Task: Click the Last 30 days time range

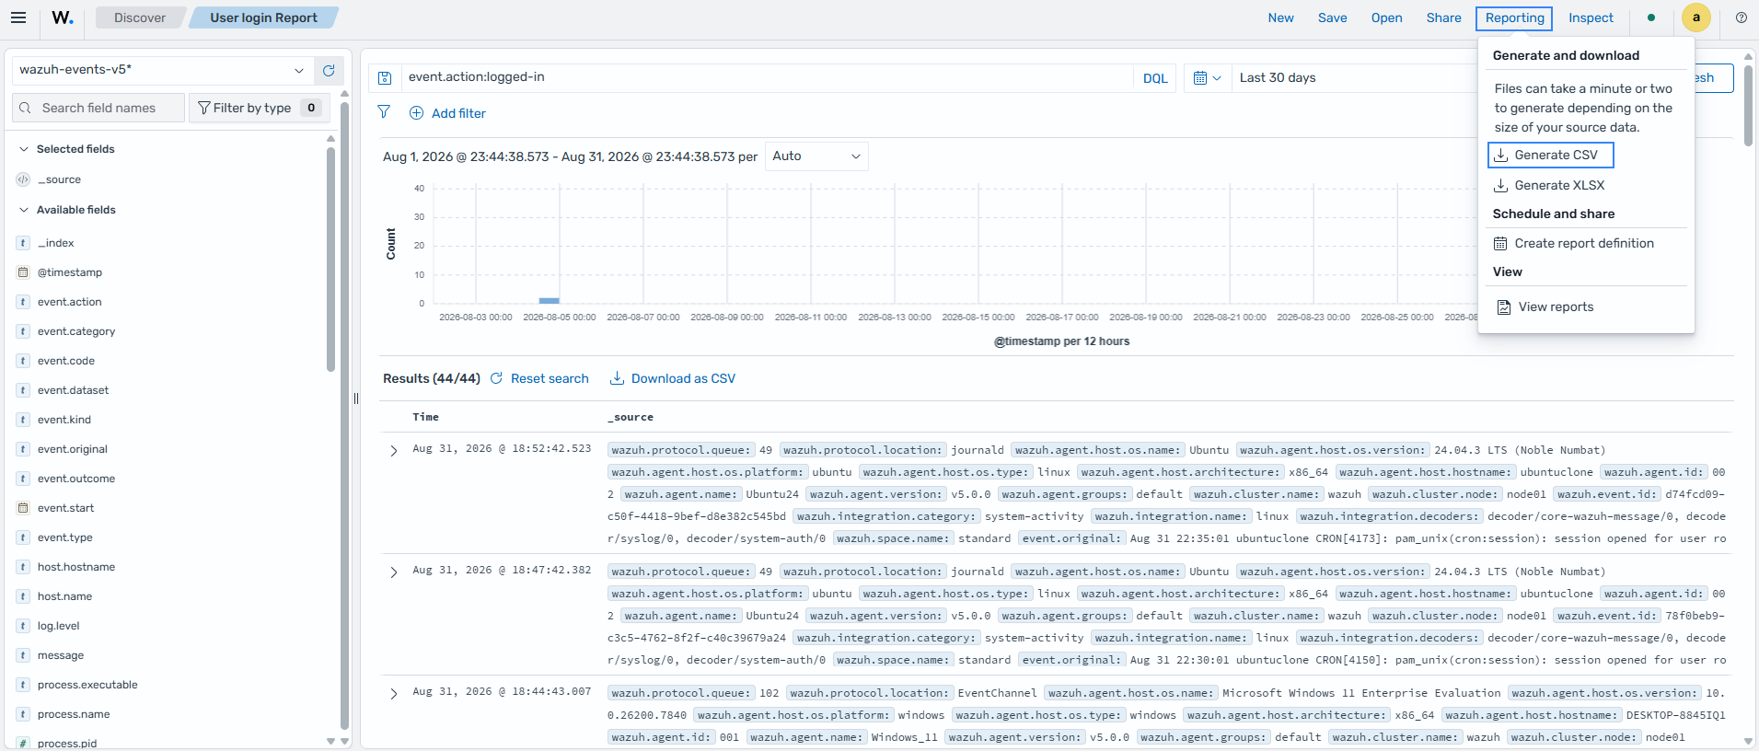Action: click(1278, 78)
